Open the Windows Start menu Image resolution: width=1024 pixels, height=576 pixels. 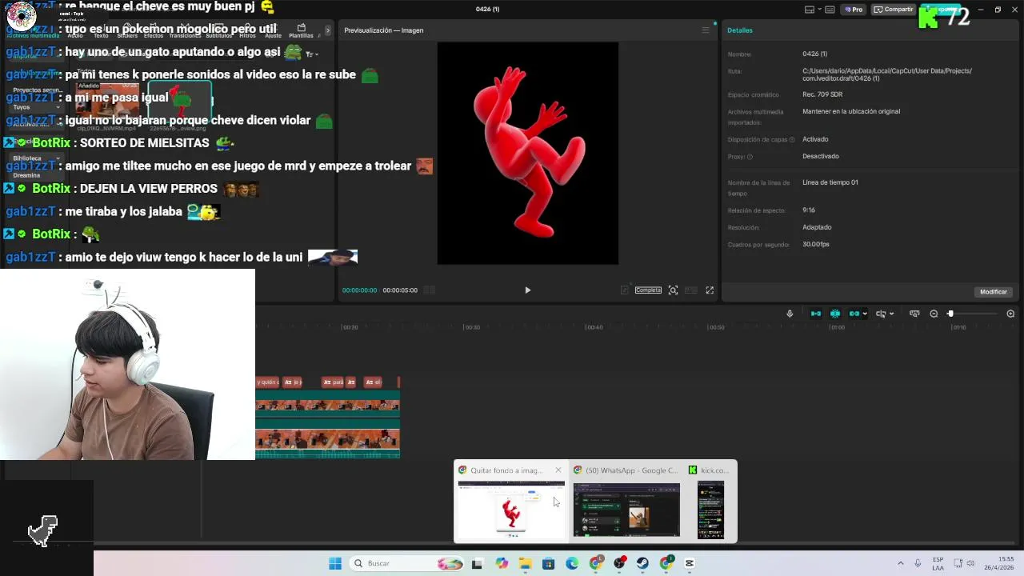tap(335, 563)
